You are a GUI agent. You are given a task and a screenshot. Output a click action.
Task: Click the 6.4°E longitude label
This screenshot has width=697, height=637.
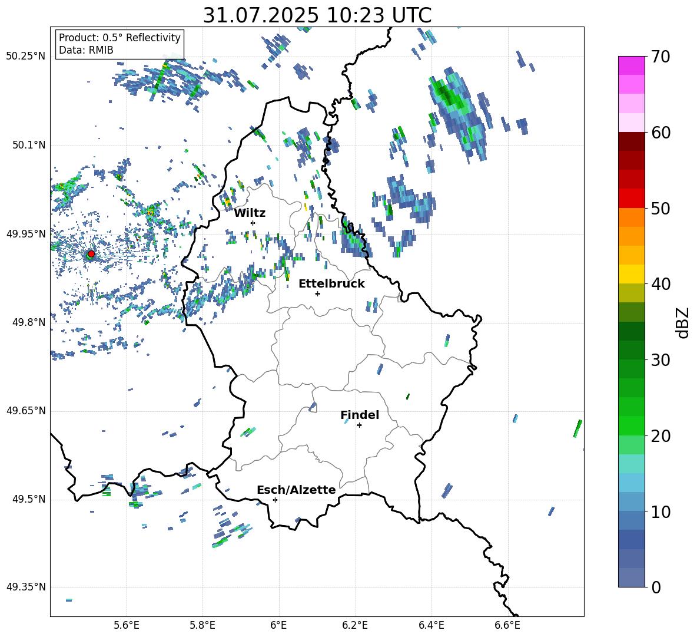coord(431,625)
